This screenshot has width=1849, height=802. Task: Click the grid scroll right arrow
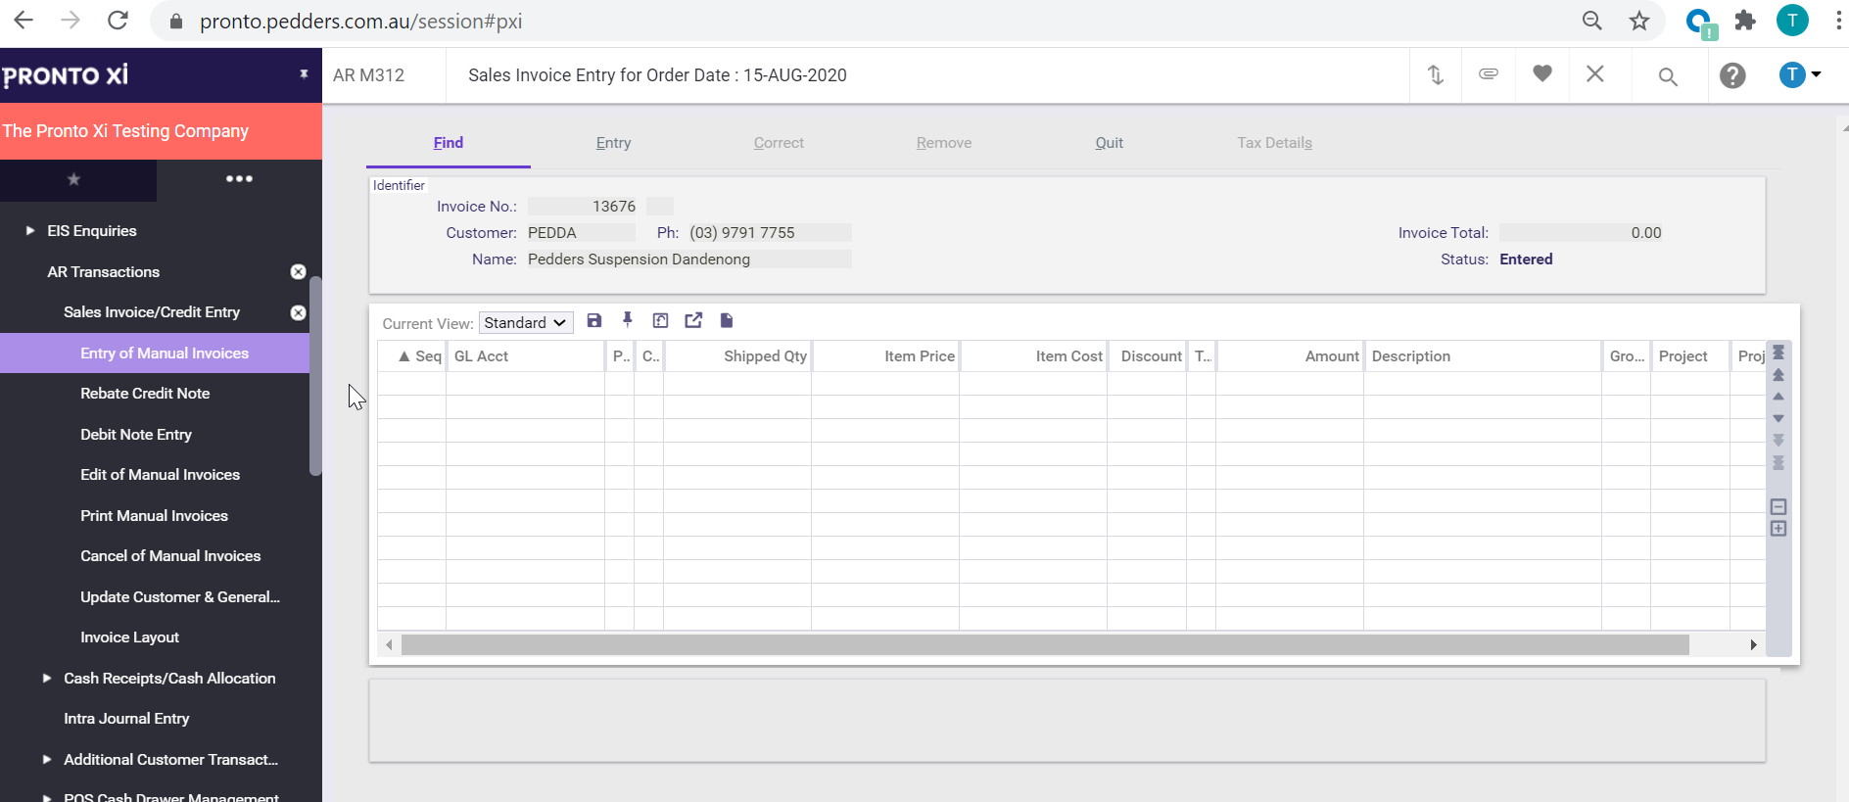[1753, 644]
